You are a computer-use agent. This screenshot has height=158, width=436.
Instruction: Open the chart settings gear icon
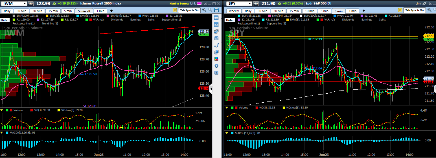click(216, 66)
